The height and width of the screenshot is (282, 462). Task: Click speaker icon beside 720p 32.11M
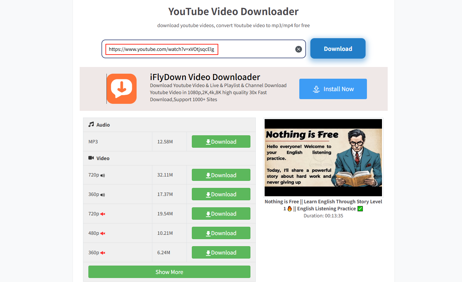pos(102,175)
